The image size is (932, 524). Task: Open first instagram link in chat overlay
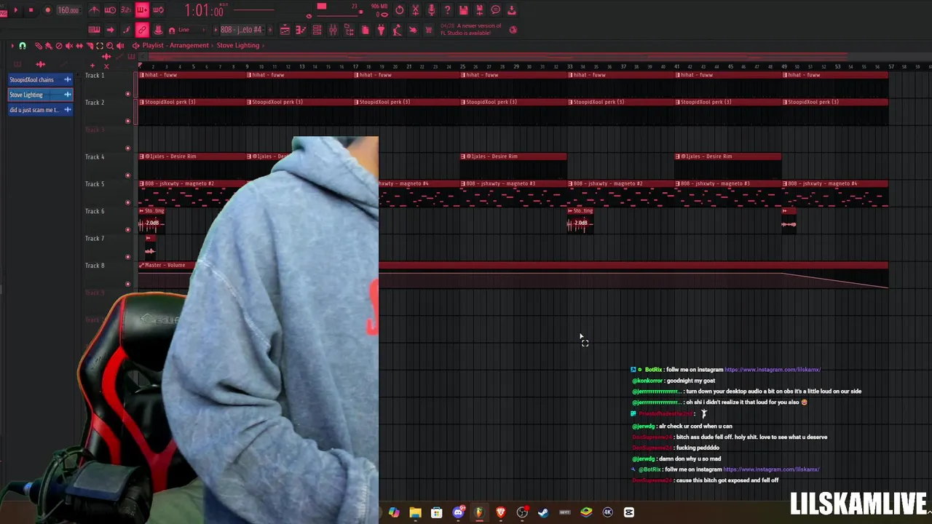click(x=773, y=370)
